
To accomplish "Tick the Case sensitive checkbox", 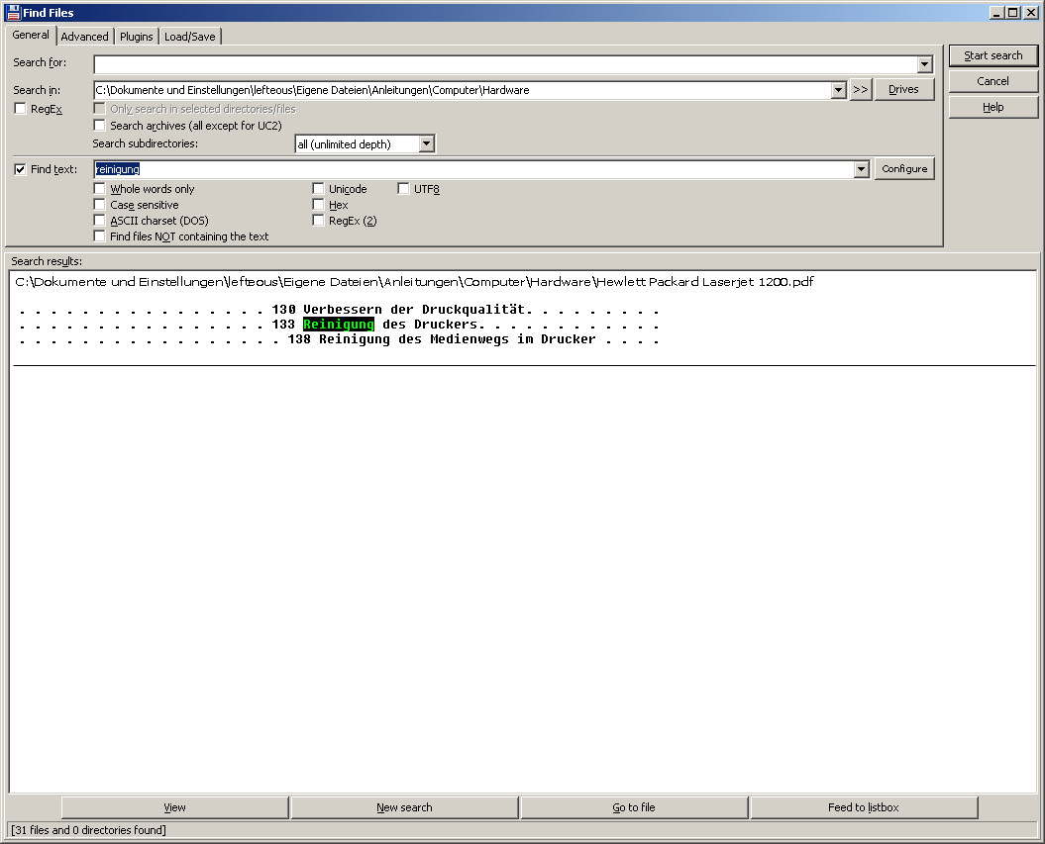I will (x=99, y=205).
